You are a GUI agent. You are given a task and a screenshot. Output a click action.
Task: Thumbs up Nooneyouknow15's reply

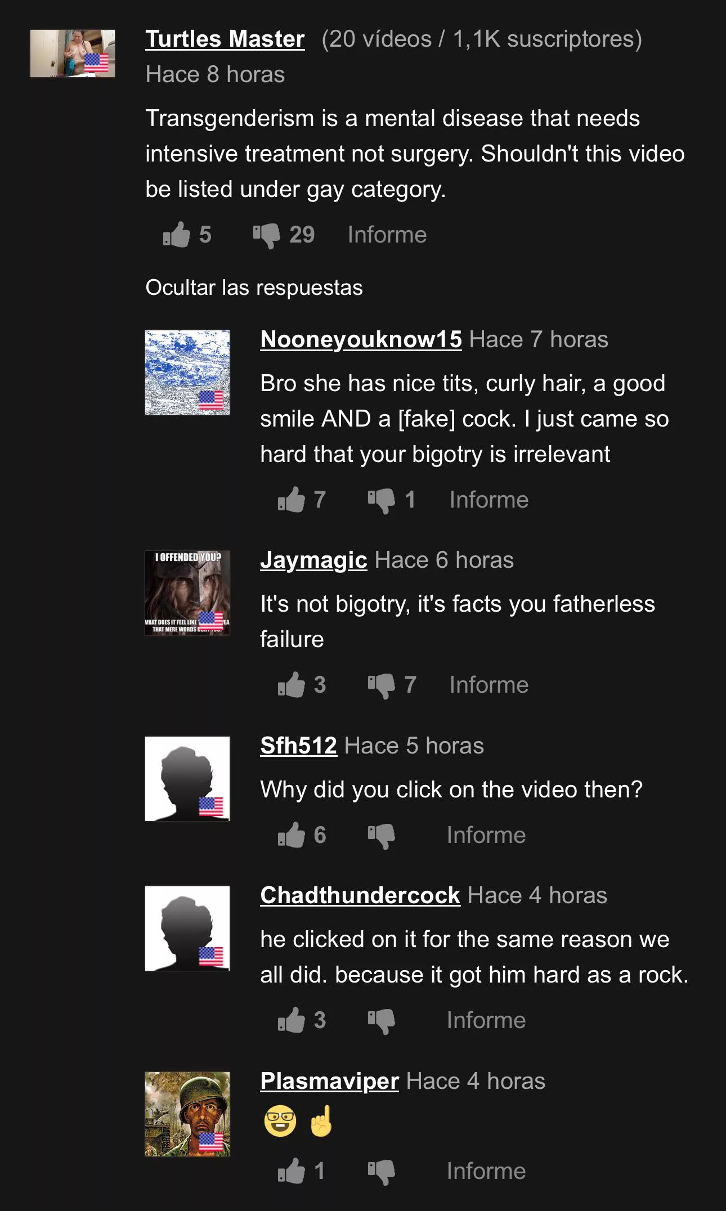(x=291, y=500)
